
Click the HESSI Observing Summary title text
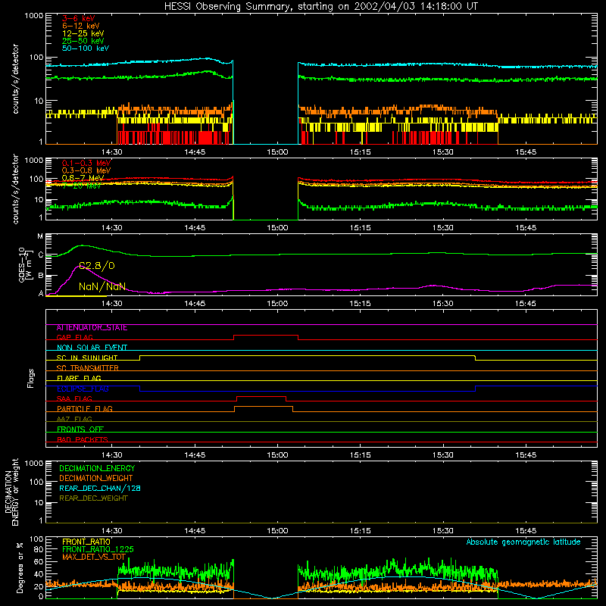pos(320,7)
